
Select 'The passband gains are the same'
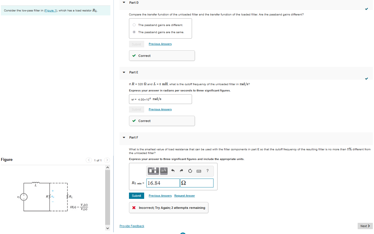[134, 32]
